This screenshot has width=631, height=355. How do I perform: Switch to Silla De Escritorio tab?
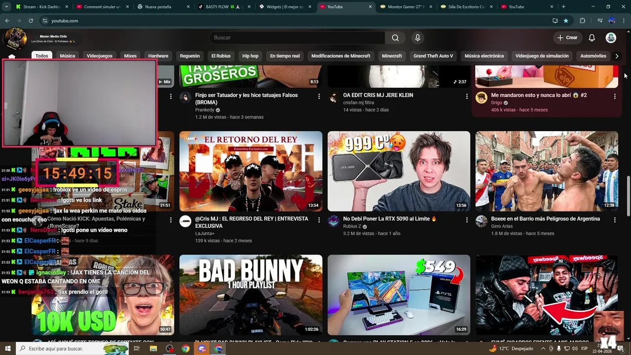click(x=466, y=7)
